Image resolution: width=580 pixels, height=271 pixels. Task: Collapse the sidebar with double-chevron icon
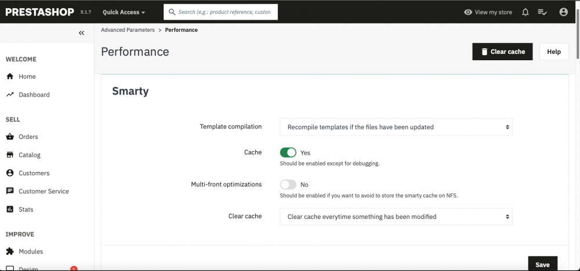tap(81, 33)
